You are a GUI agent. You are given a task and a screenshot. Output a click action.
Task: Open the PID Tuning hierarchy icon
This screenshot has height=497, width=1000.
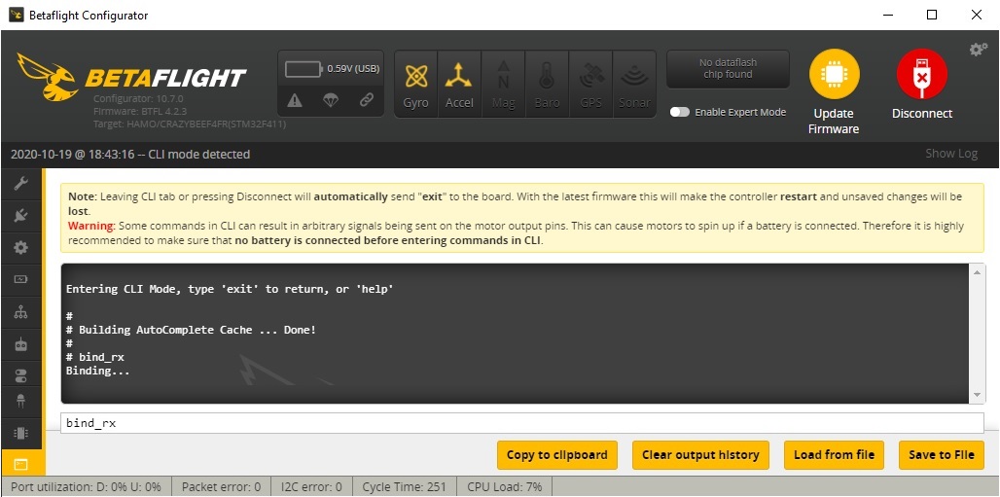[21, 312]
